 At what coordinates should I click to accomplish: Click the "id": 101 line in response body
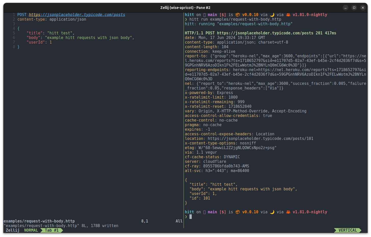200,198
